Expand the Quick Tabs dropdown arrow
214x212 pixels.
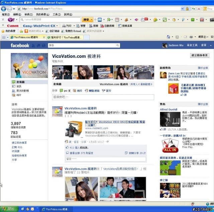8,37
